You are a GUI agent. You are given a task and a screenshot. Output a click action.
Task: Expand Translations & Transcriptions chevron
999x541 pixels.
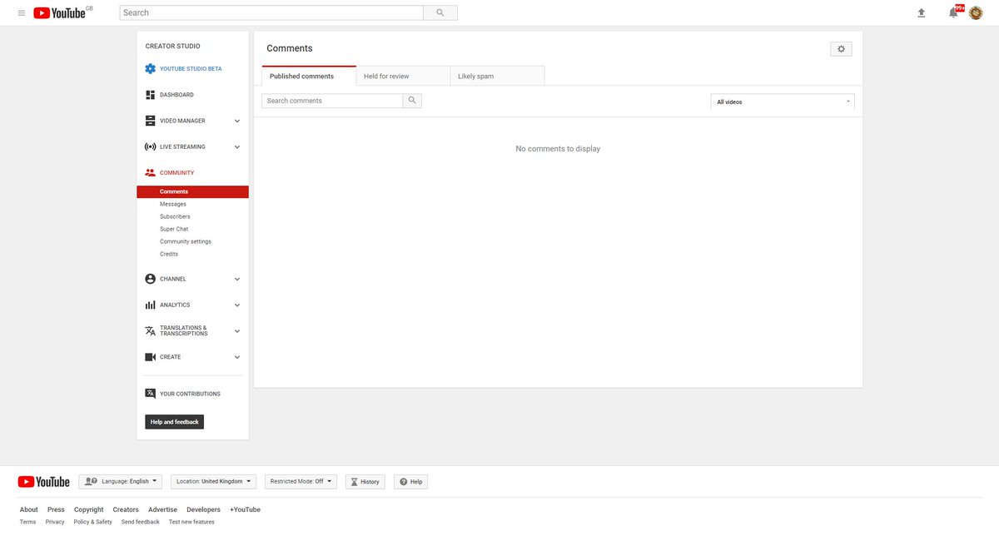point(237,331)
